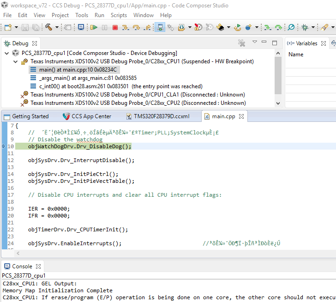Open the Edit menu
Viewport: 336px width, 302px height.
23,15
